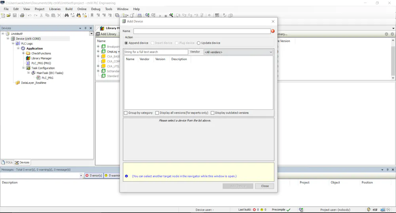The image size is (396, 213).
Task: Select the Append device radio button
Action: tap(126, 43)
